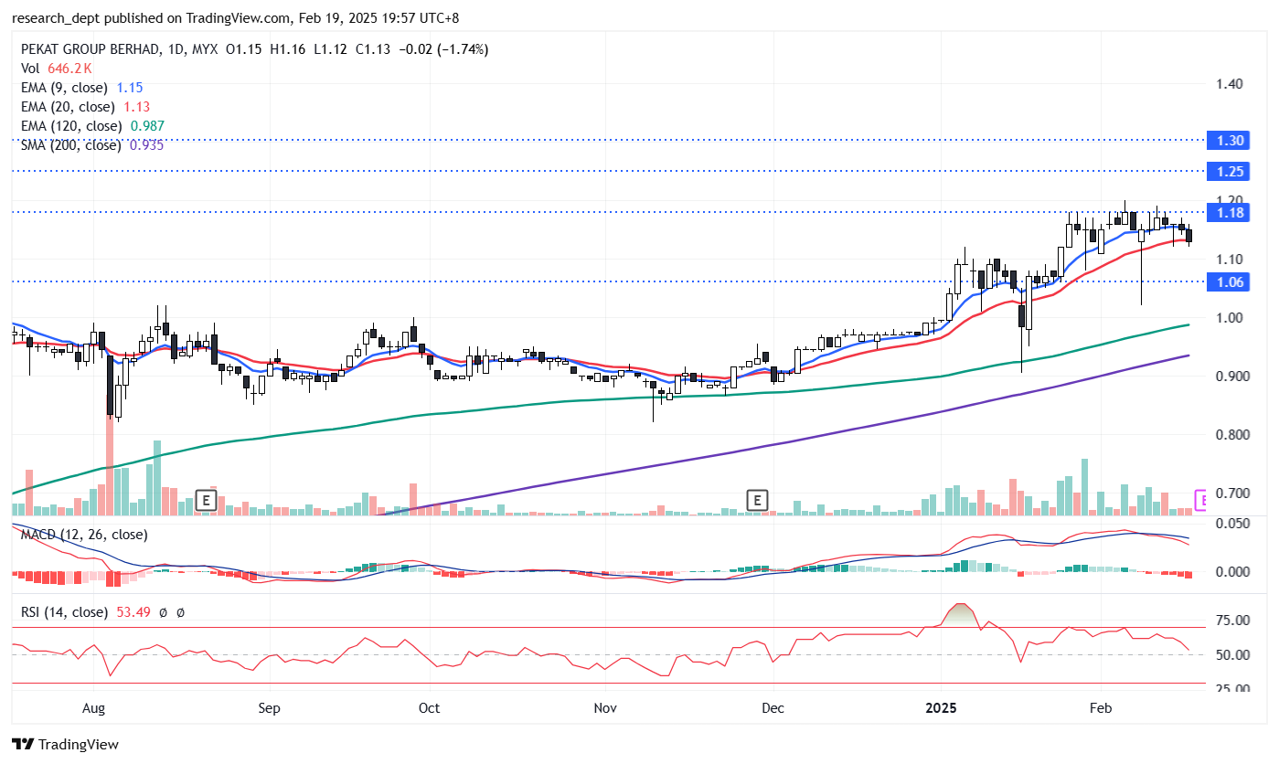Click the change value −0.02 (−1.74%)

[x=442, y=49]
